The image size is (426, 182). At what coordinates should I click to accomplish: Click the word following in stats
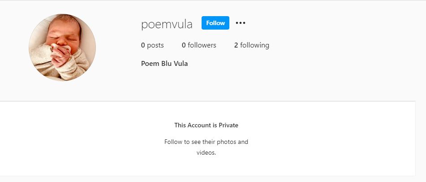click(254, 45)
